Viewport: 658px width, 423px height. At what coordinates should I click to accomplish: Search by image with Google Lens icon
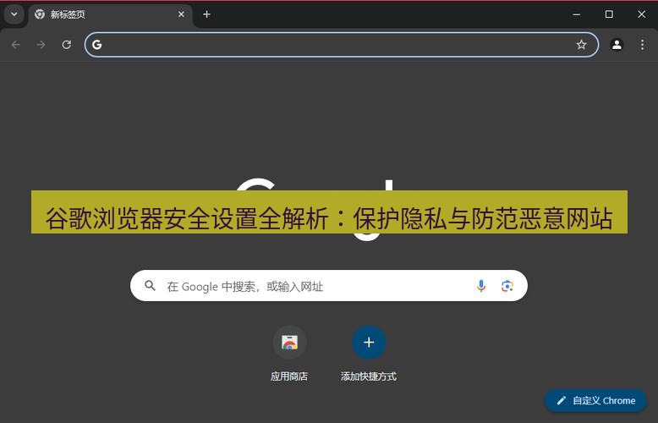[x=507, y=286]
